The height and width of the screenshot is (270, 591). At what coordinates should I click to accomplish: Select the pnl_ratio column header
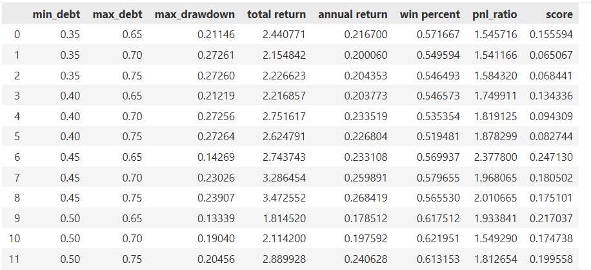click(495, 14)
